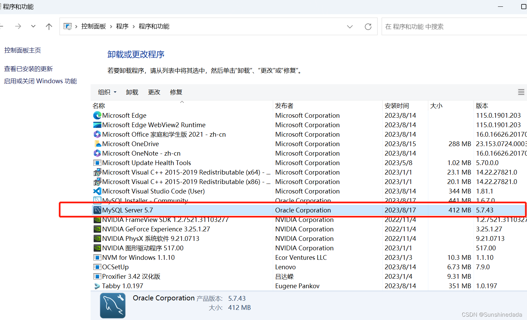The height and width of the screenshot is (320, 527).
Task: Open the 组织 dropdown menu
Action: pos(107,92)
